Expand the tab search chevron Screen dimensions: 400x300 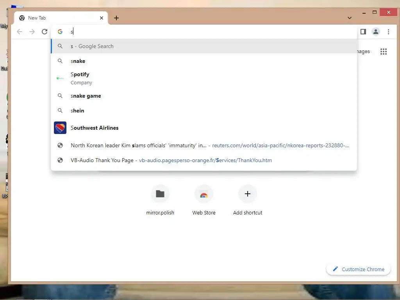click(350, 18)
